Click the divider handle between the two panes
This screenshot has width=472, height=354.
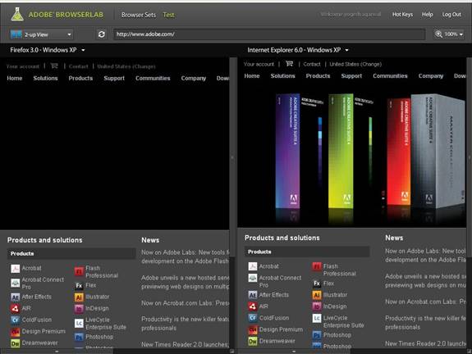tap(232, 158)
